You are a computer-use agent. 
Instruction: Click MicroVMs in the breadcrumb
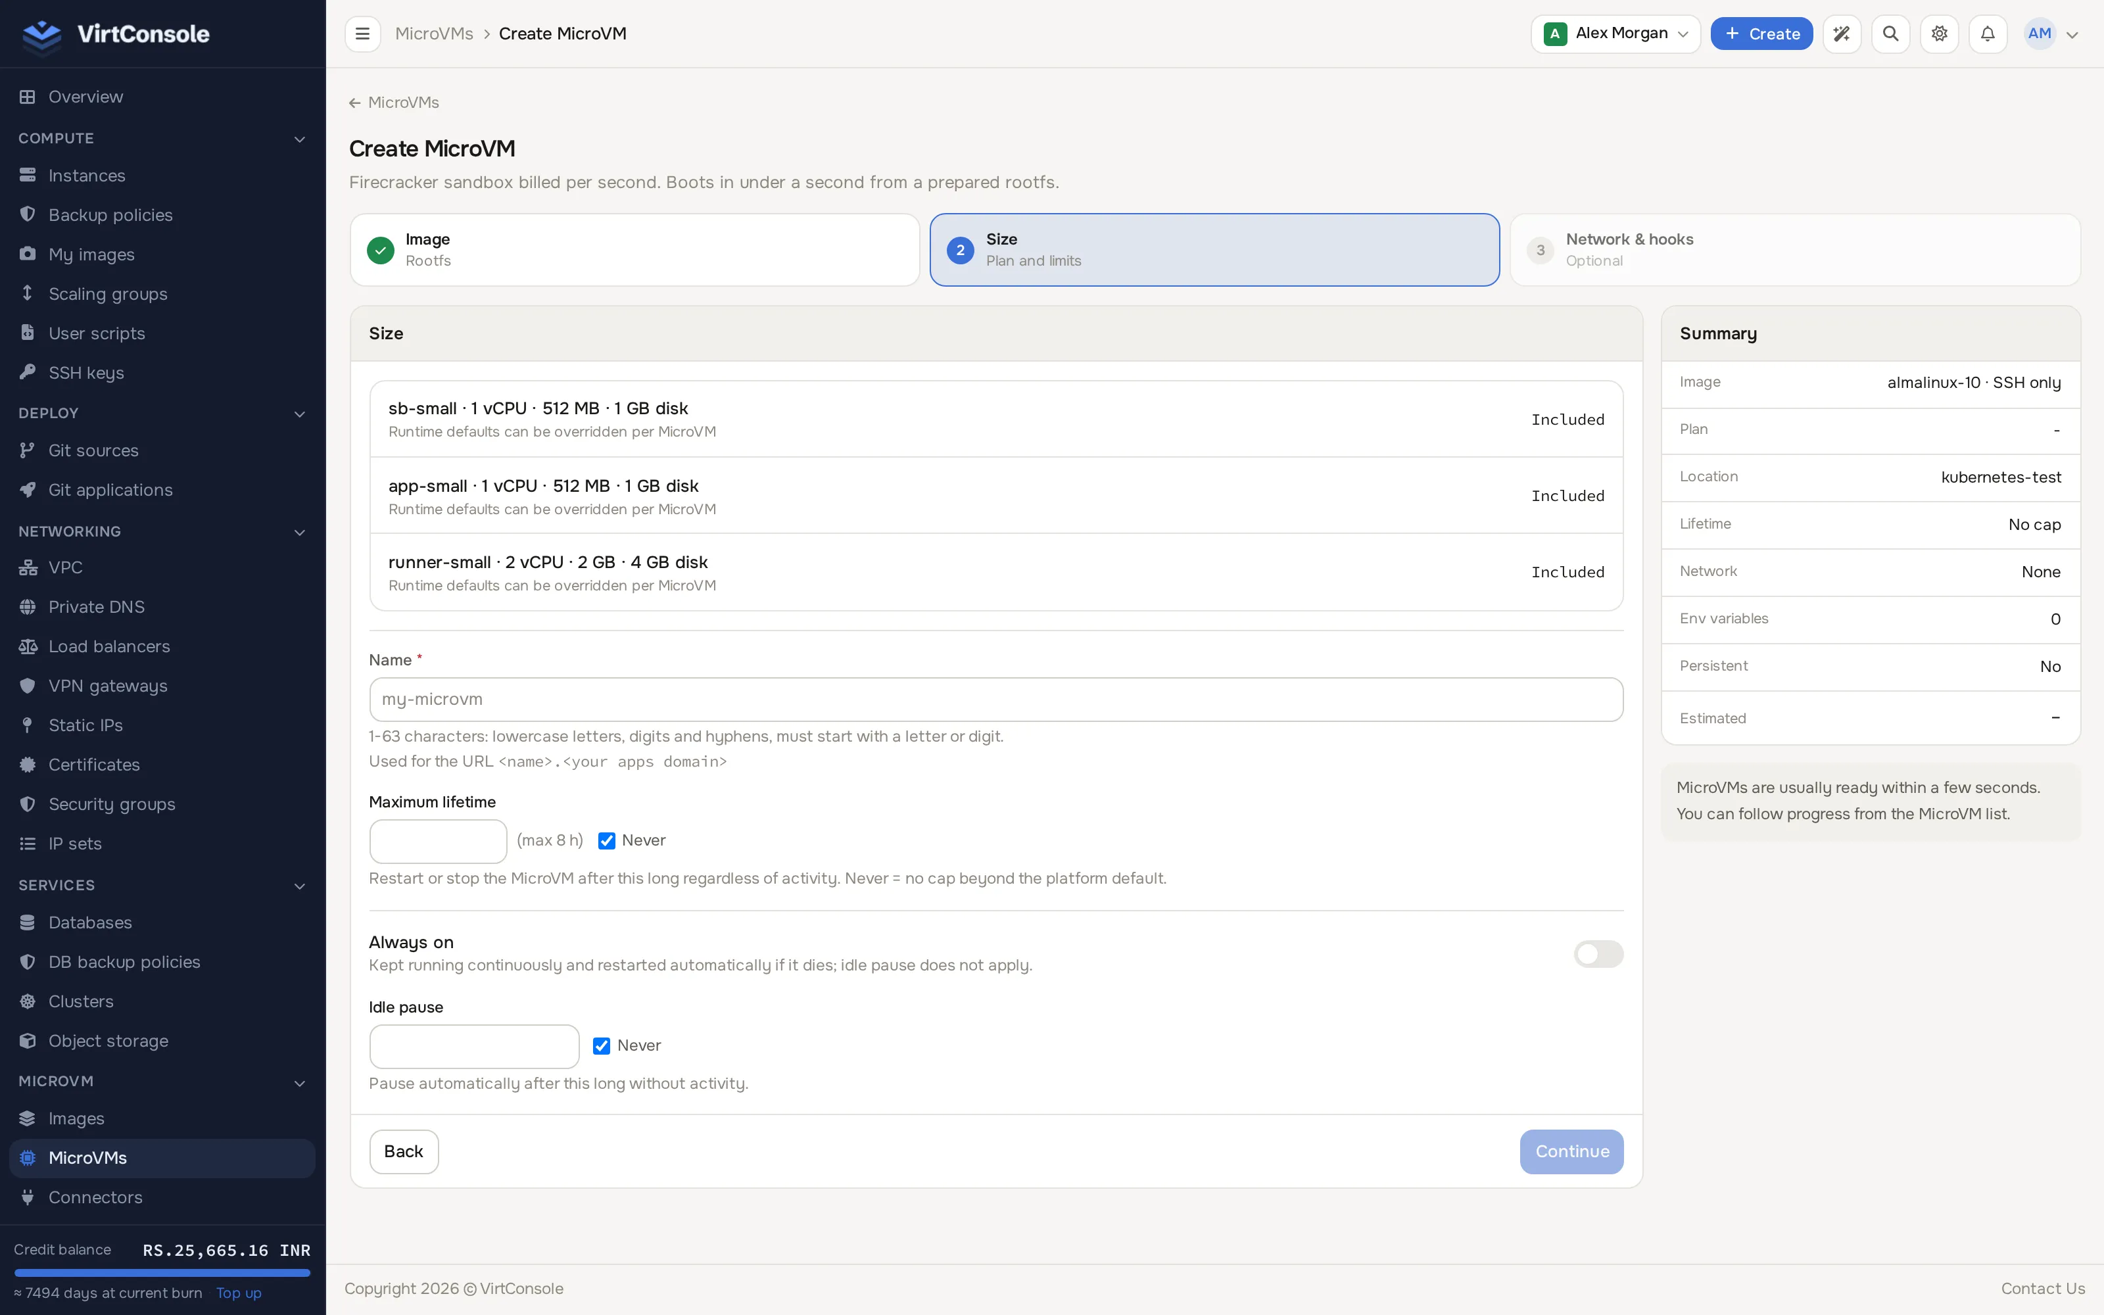[x=434, y=34]
